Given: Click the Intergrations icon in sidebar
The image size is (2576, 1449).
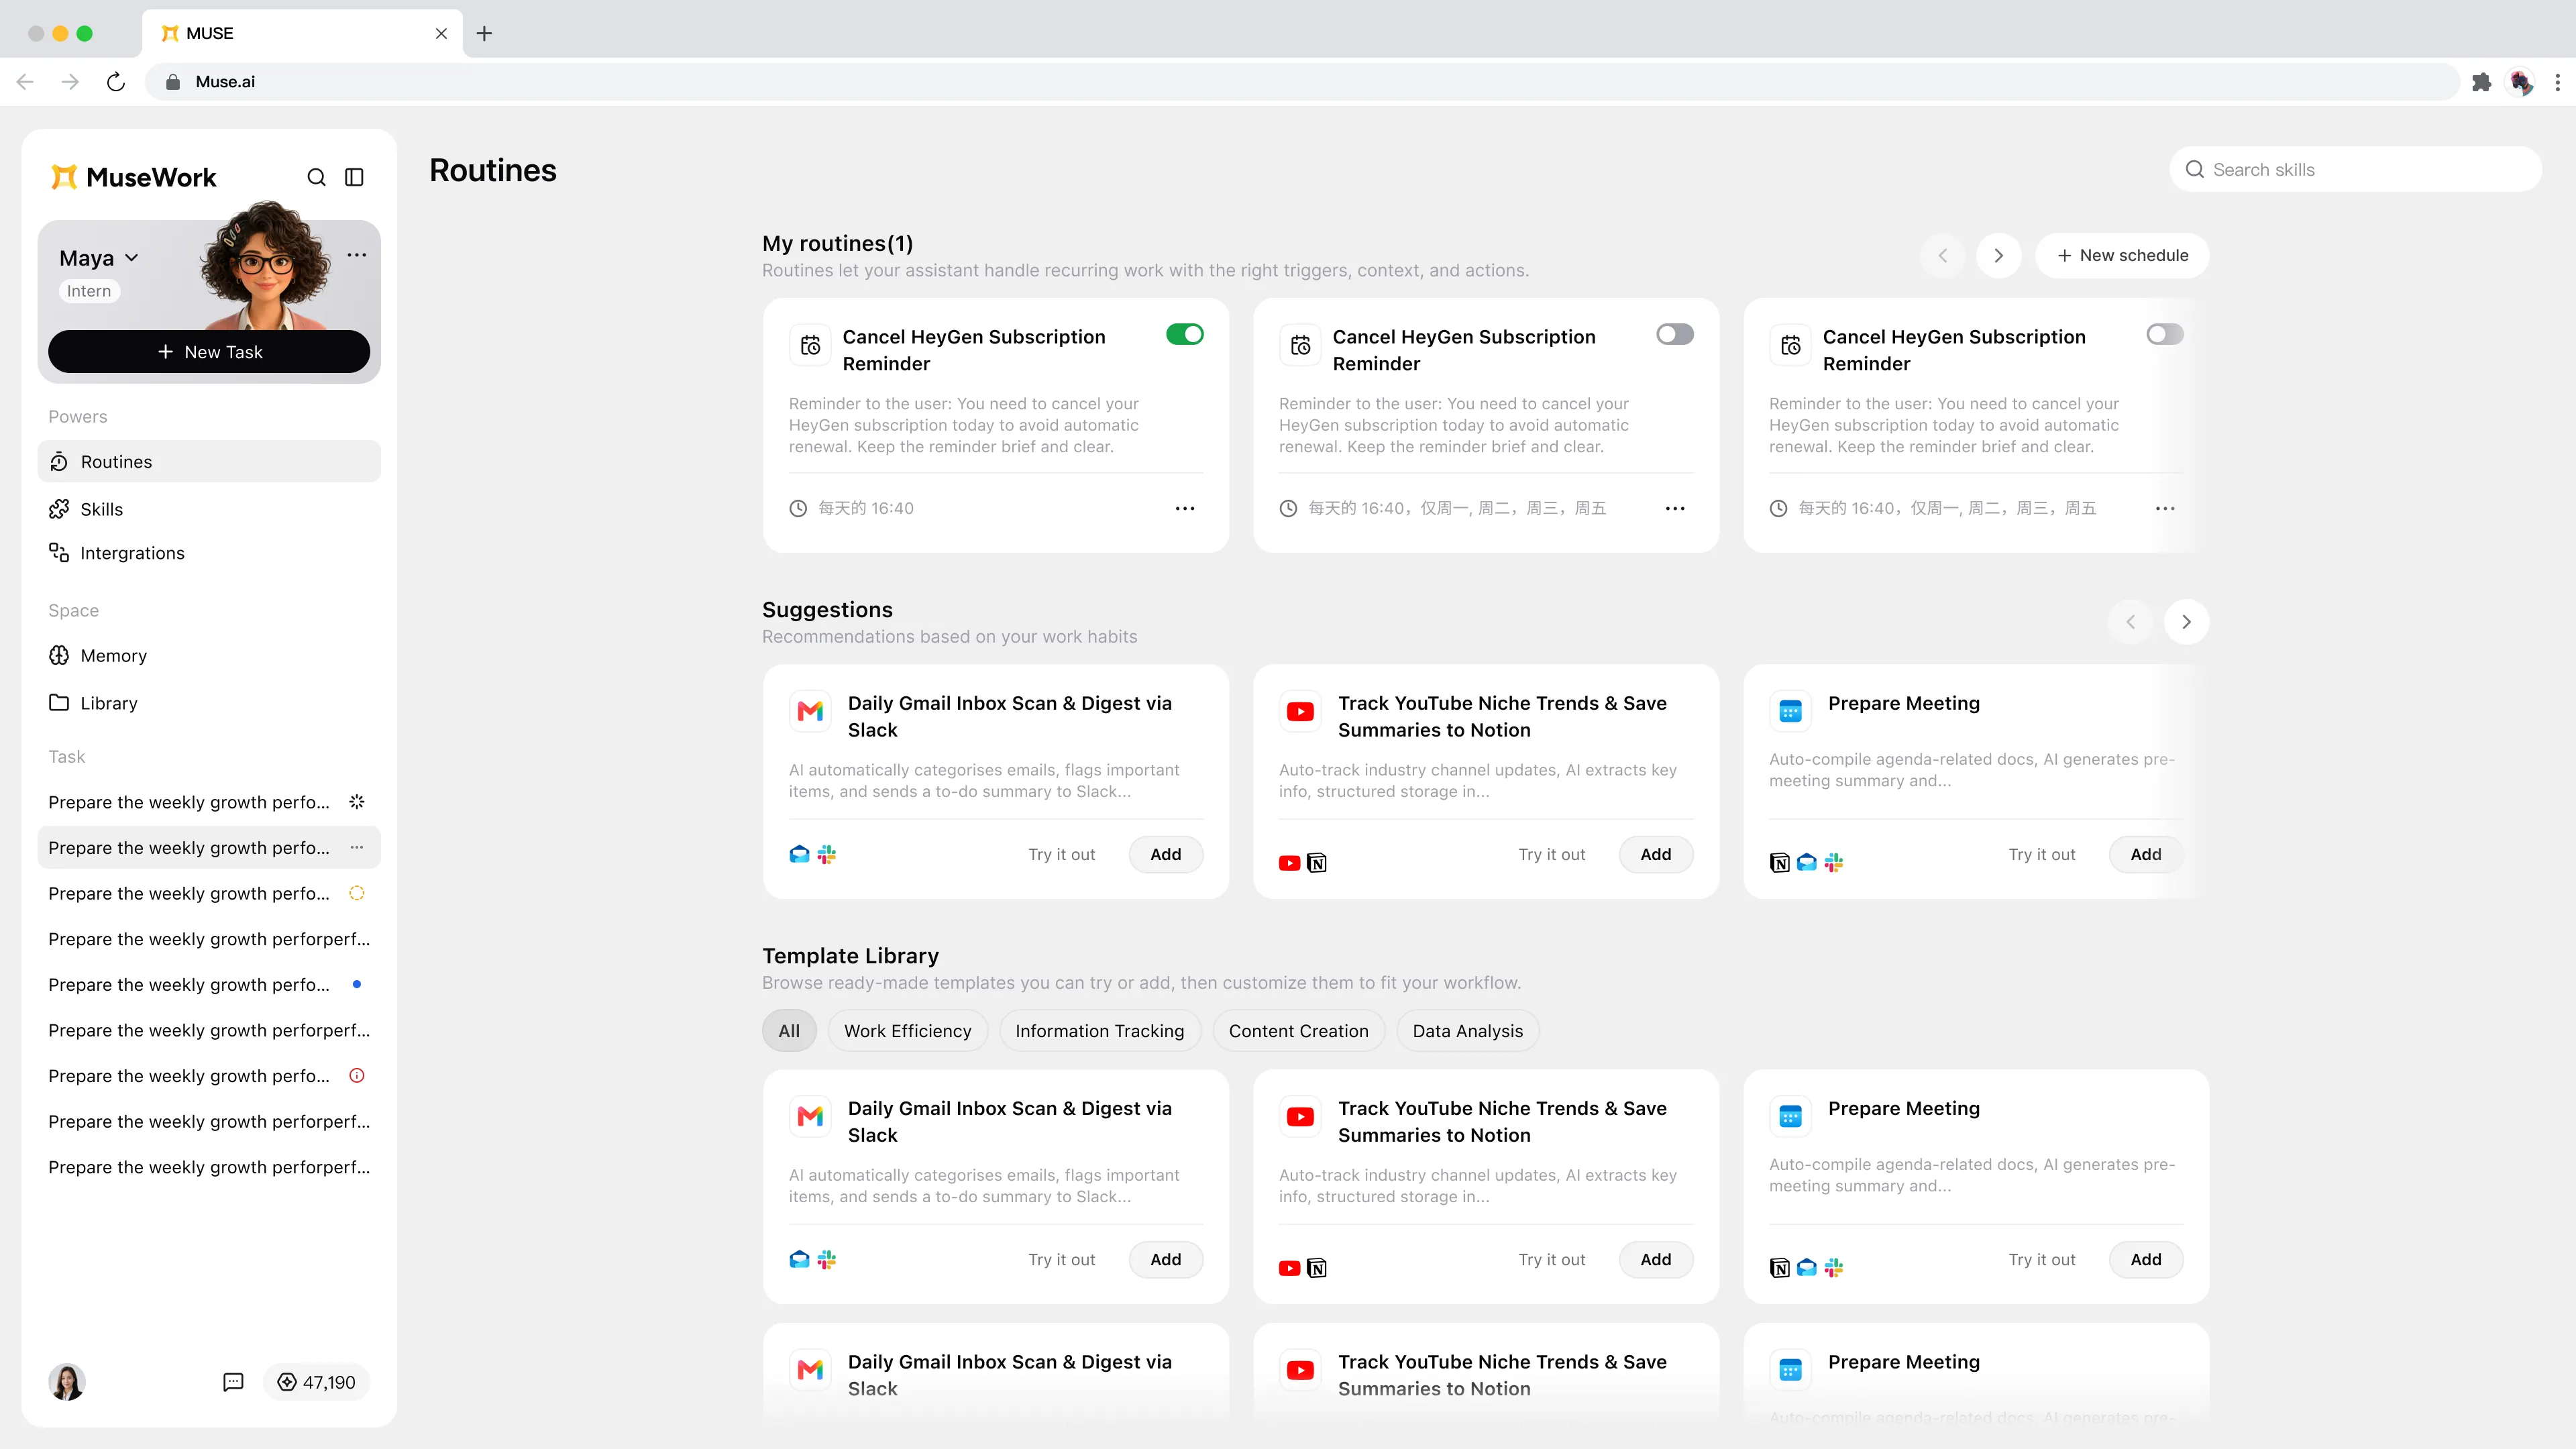Looking at the screenshot, I should point(59,553).
